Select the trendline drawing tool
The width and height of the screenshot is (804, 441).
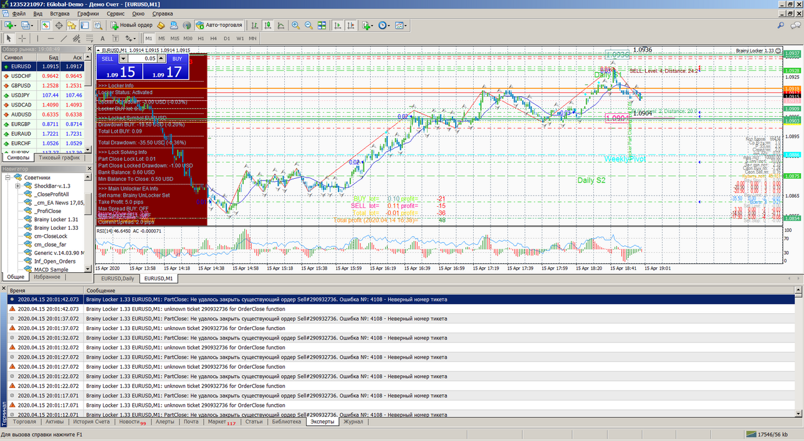coord(65,39)
